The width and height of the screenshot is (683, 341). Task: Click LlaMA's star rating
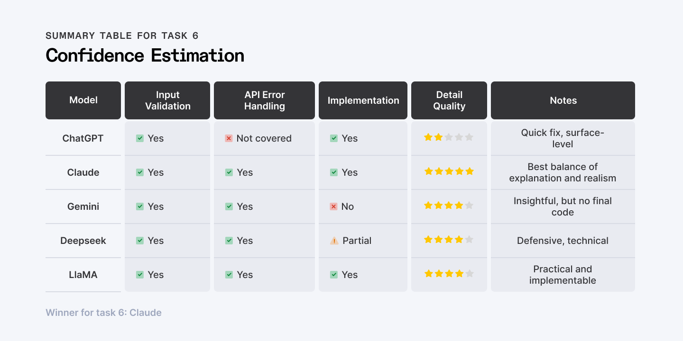449,274
